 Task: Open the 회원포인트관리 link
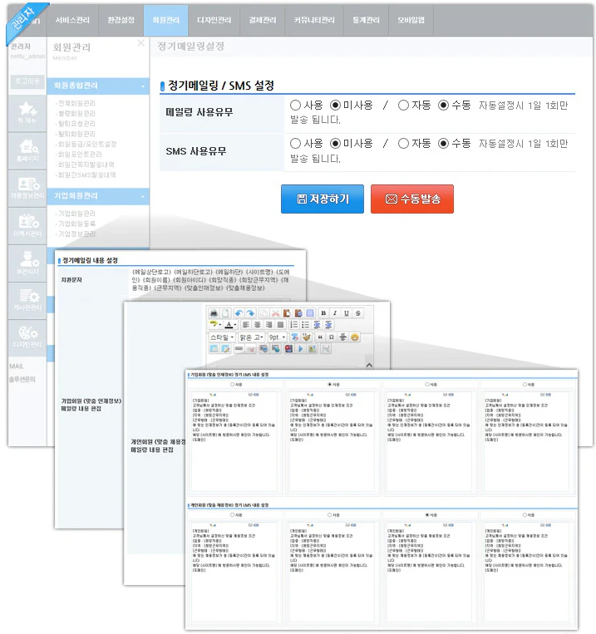click(79, 155)
